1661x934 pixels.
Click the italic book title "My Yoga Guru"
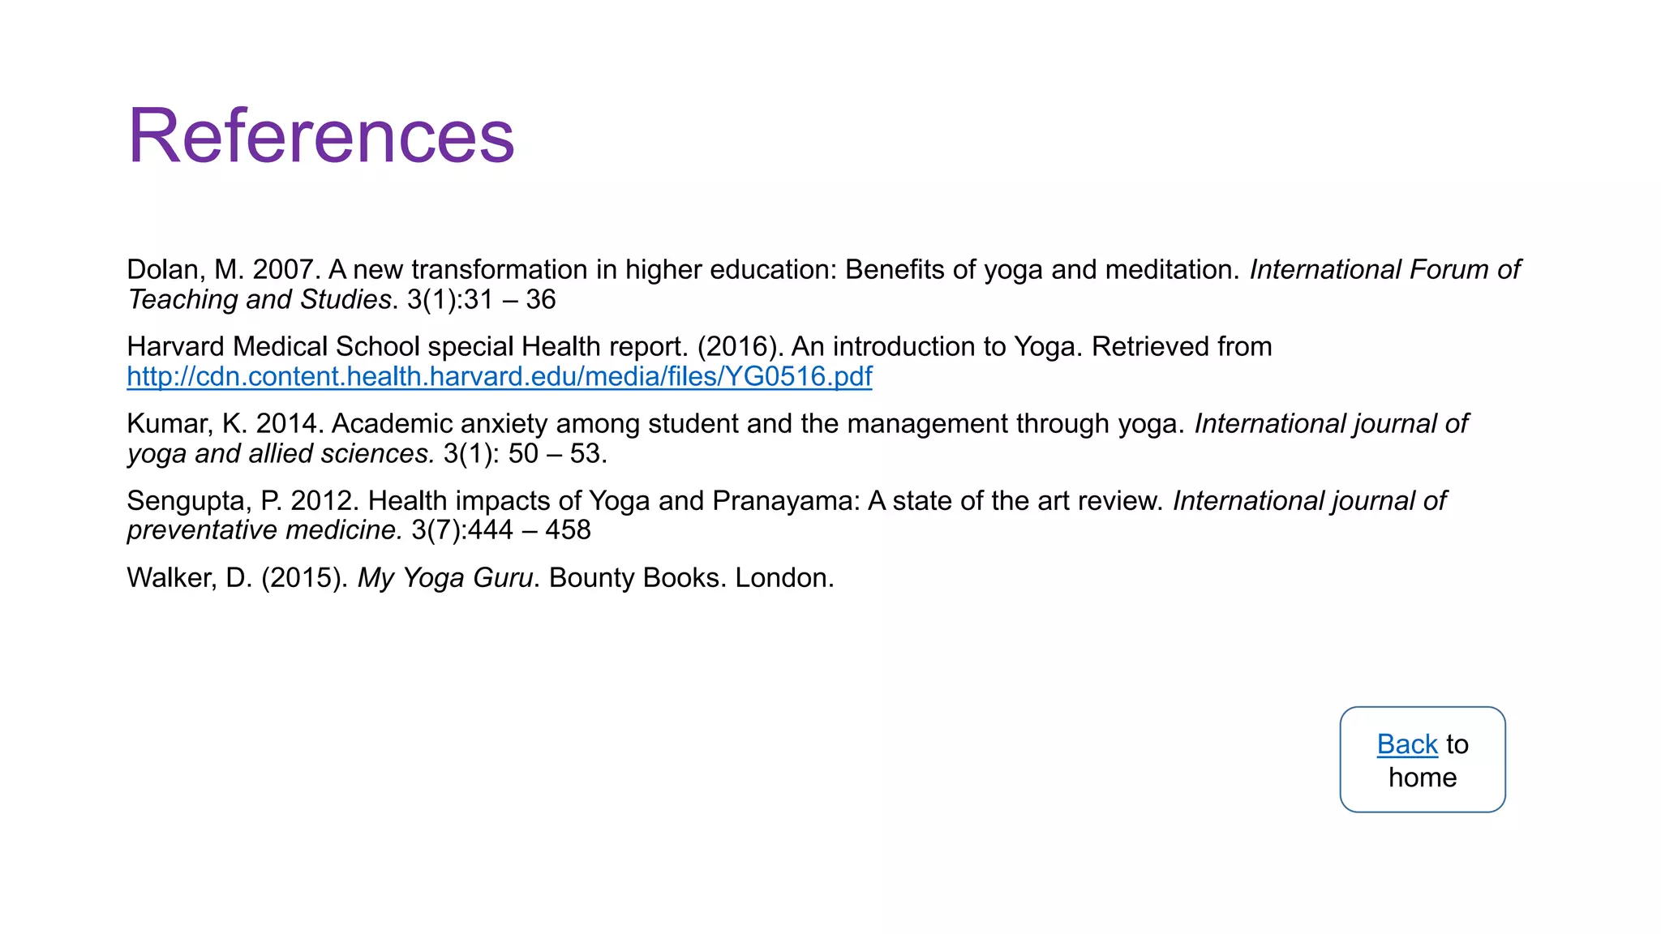pyautogui.click(x=445, y=578)
